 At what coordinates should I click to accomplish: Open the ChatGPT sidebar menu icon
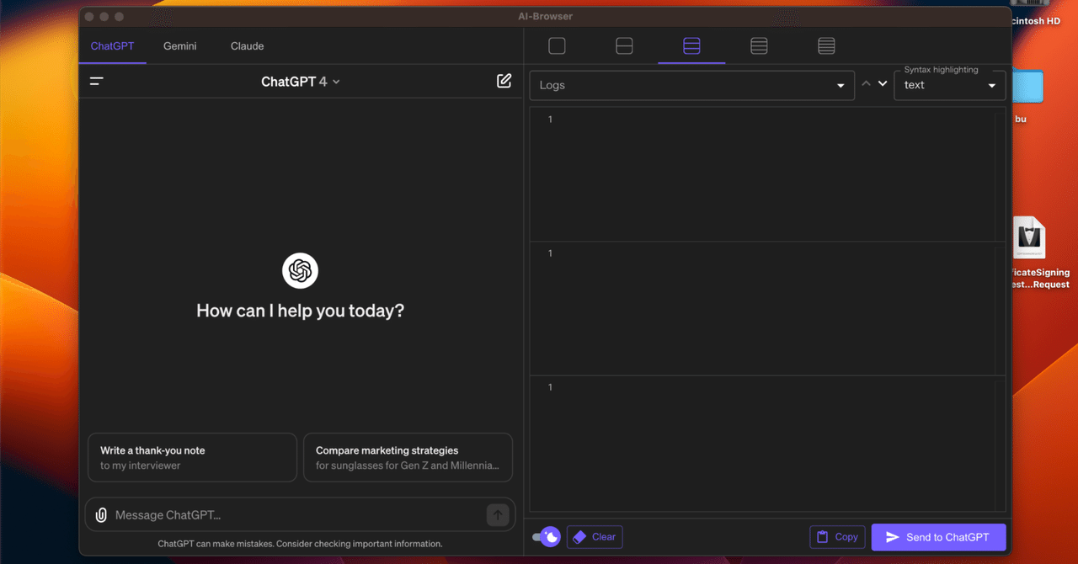tap(97, 82)
